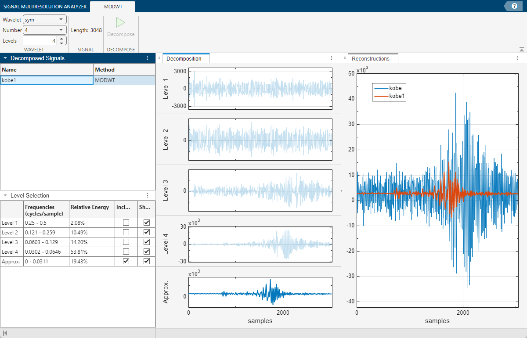527x338 pixels.
Task: Open the Wavelet dropdown showing sym
Action: pos(44,19)
